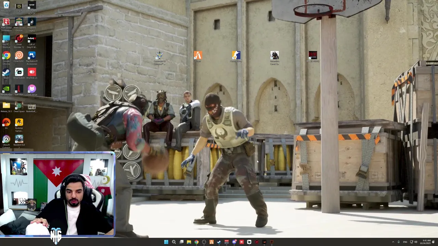Launch RISK Global Domination shortcut

point(6,25)
